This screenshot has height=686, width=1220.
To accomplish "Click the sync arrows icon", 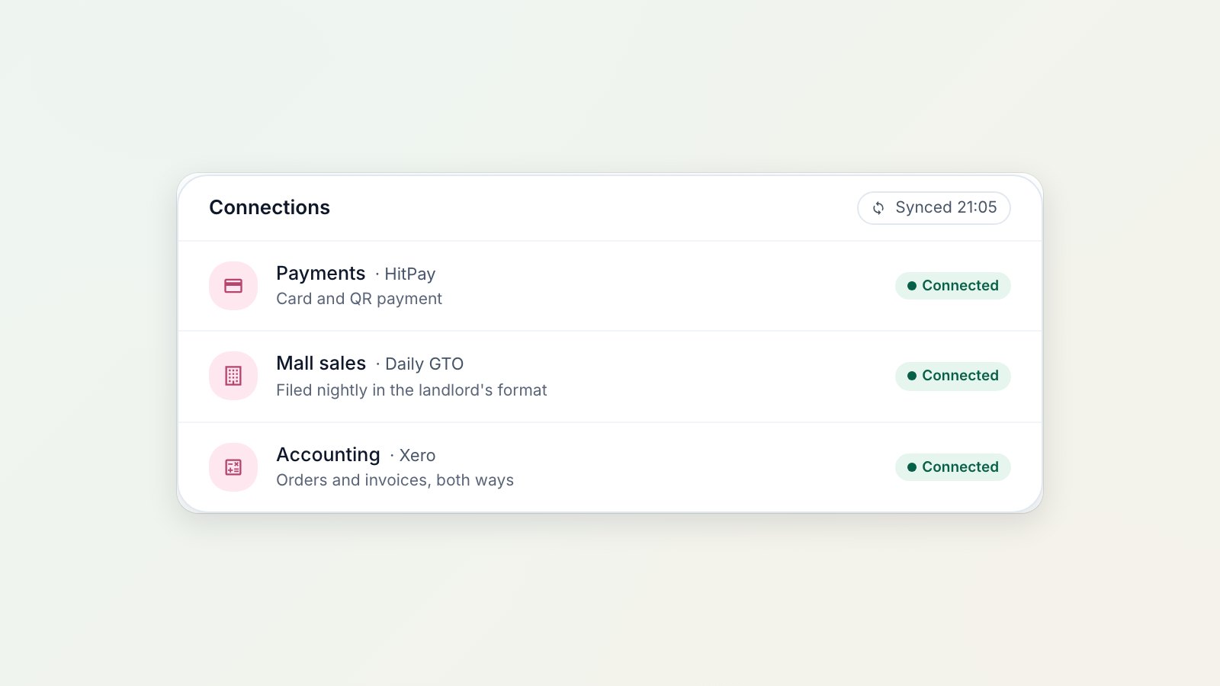I will (x=878, y=208).
